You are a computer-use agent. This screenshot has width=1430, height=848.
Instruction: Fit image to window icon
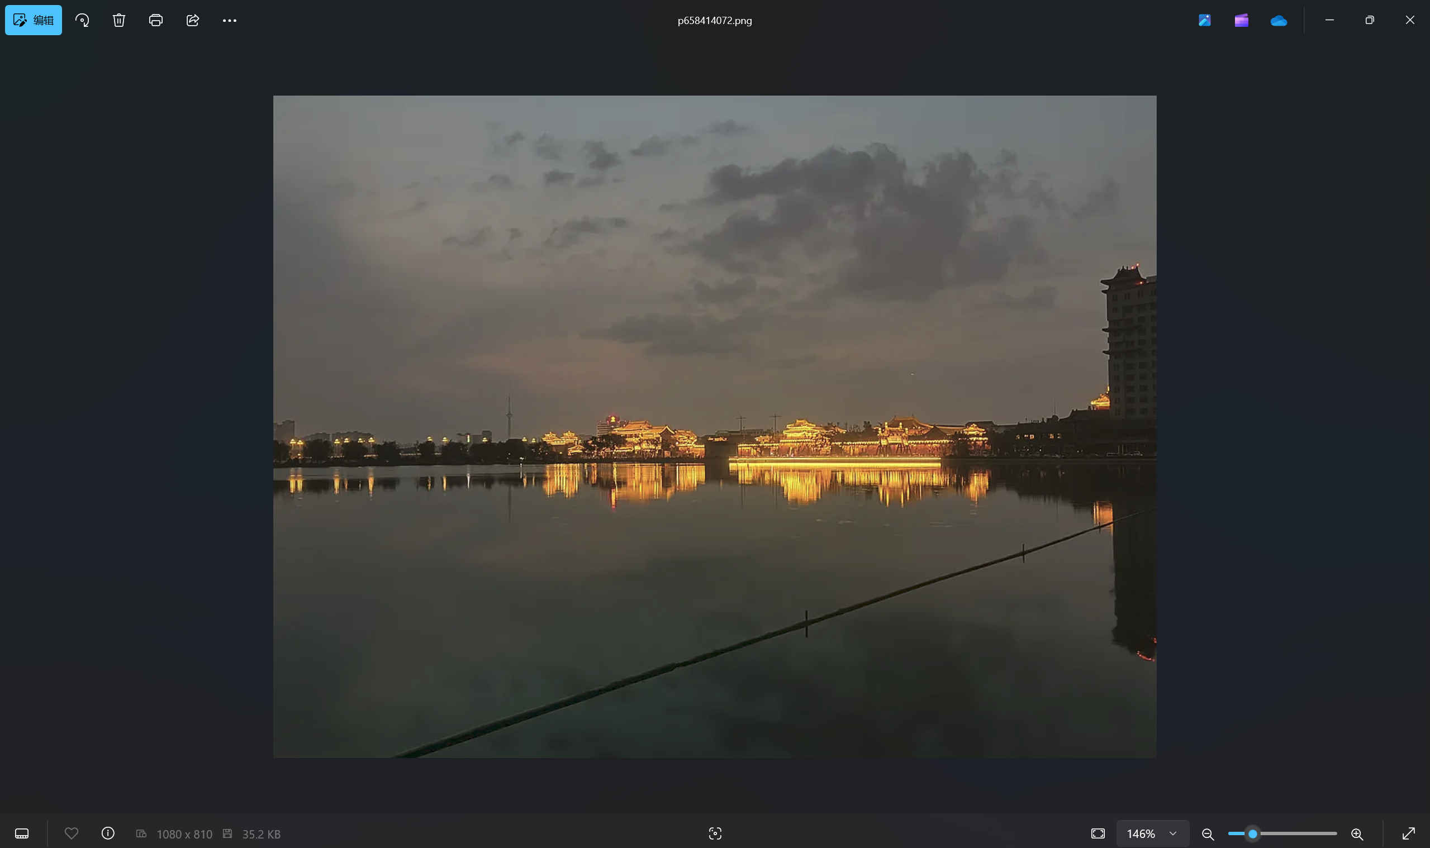(1098, 833)
